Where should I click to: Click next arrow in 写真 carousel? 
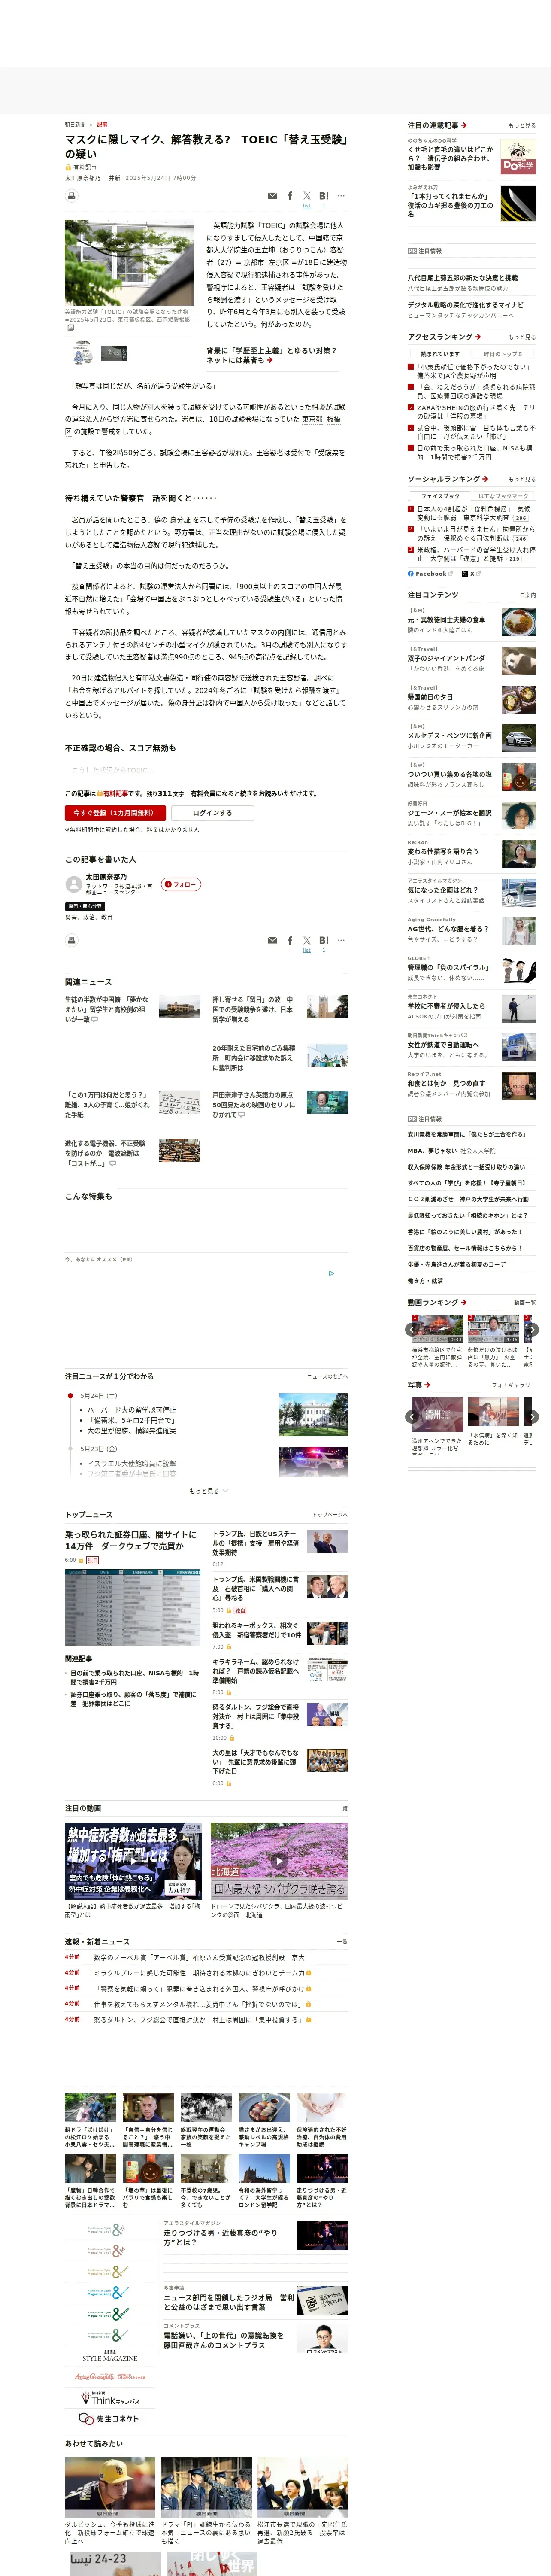[532, 1416]
